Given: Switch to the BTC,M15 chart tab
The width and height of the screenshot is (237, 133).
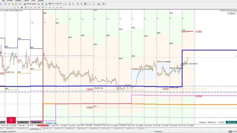Looking at the screenshot, I should tap(141, 129).
